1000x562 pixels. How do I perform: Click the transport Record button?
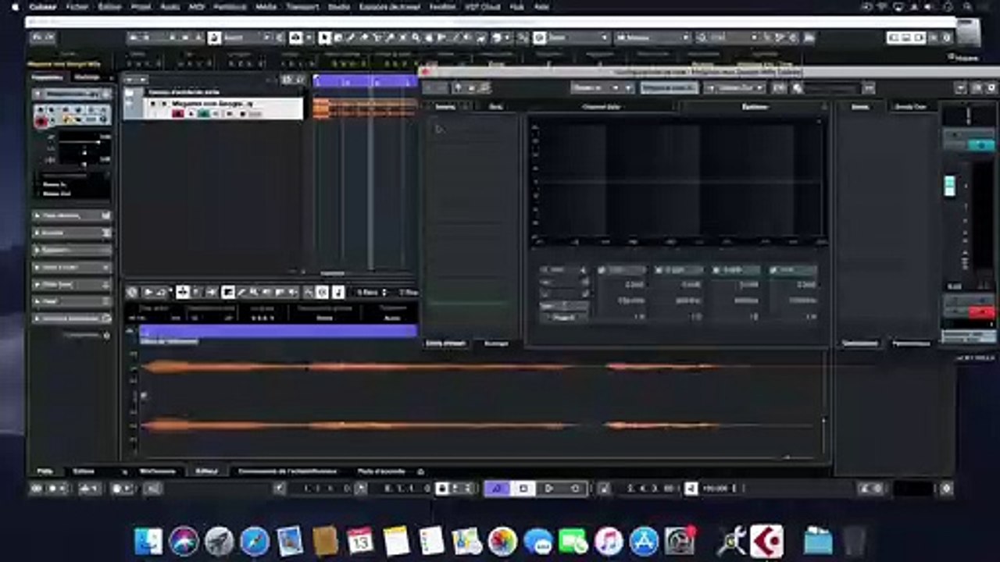[x=575, y=489]
